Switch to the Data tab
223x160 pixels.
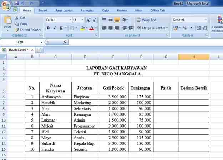coord(106,10)
